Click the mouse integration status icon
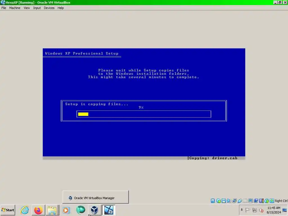This screenshot has height=216, width=288. pos(267,201)
